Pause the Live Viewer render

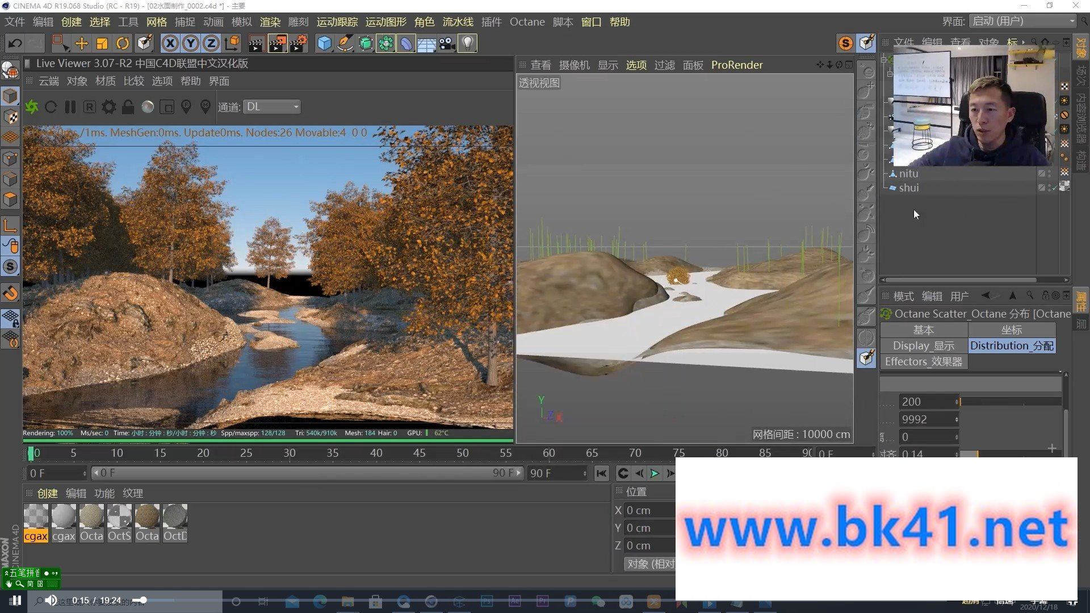coord(70,107)
